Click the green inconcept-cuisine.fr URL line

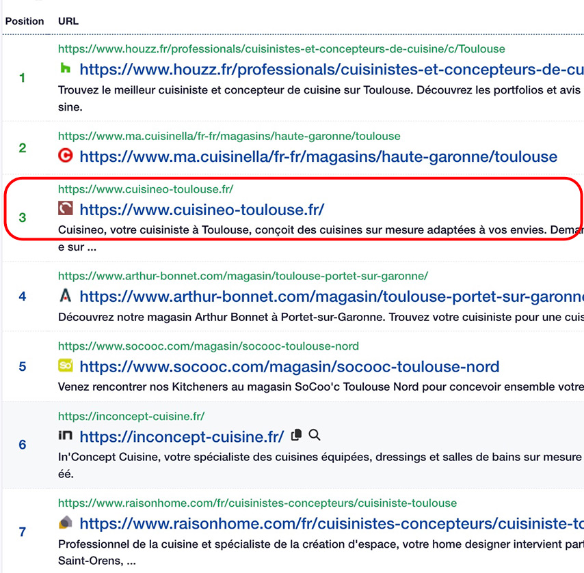[131, 417]
